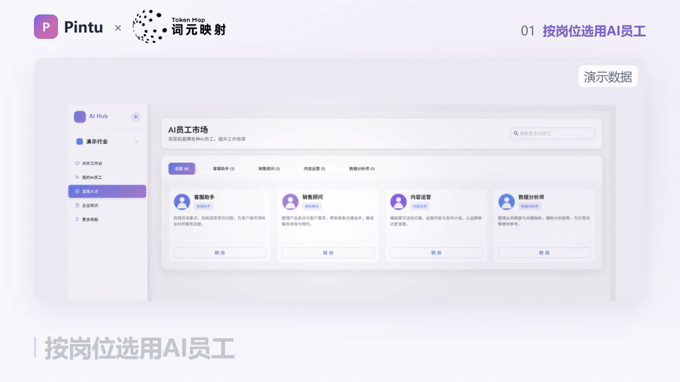
Task: Click the 数据分析师 tag badge on its card
Action: pos(530,206)
